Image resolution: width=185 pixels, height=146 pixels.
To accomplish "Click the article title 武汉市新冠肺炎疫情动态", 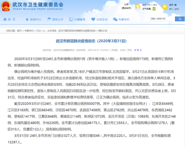I will click(91, 41).
